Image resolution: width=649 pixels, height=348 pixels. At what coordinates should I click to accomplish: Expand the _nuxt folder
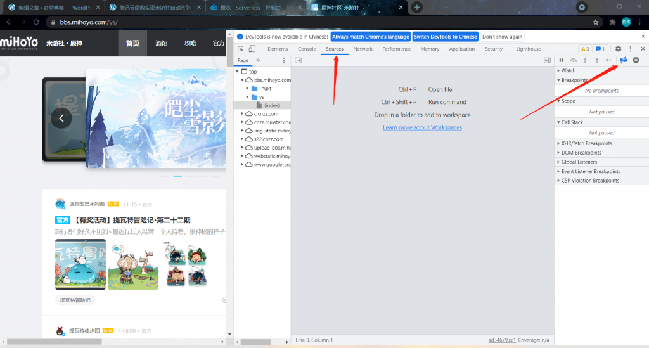click(x=247, y=89)
